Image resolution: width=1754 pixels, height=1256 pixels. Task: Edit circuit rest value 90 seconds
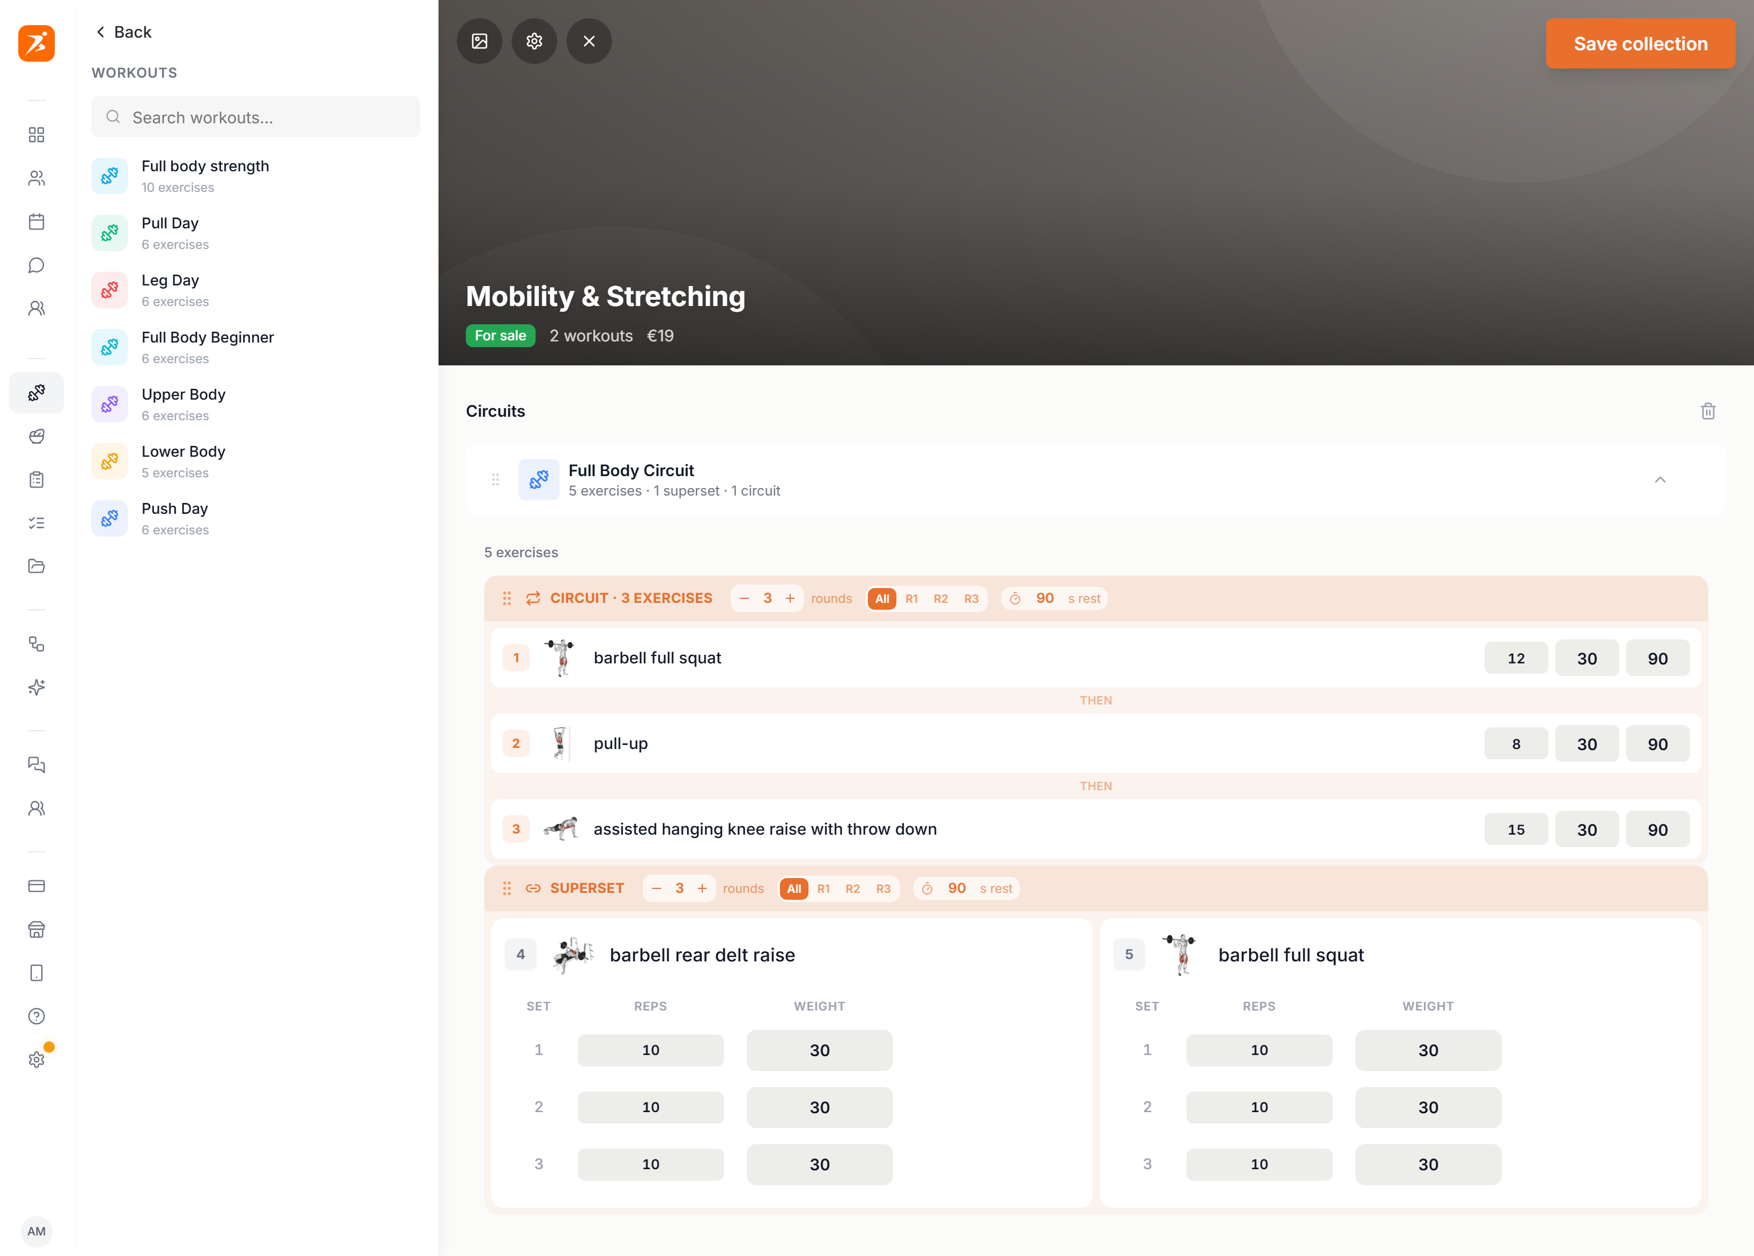click(1044, 599)
